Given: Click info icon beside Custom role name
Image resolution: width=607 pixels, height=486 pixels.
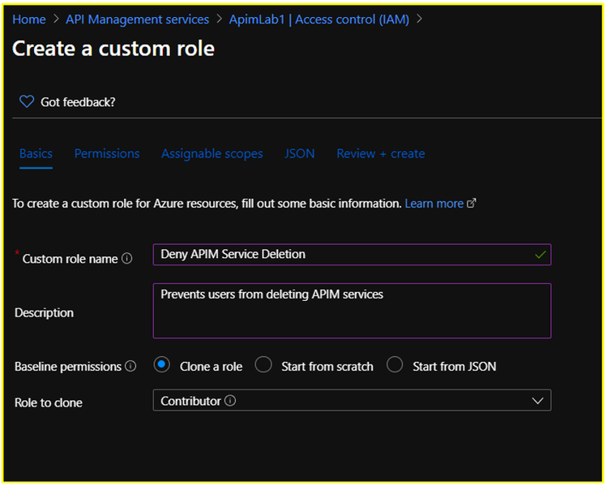Looking at the screenshot, I should (127, 259).
